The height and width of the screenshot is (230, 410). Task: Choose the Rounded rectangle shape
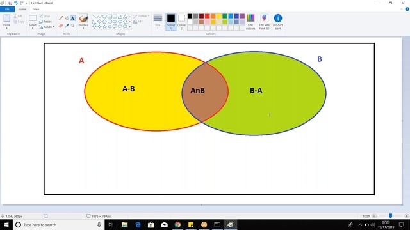click(x=115, y=16)
